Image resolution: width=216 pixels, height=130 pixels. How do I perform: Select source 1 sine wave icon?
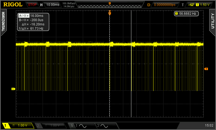click(83, 126)
